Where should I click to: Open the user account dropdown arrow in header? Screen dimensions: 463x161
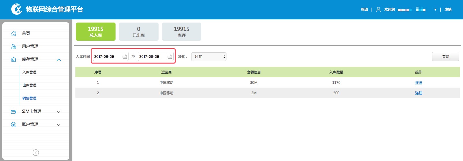point(435,10)
